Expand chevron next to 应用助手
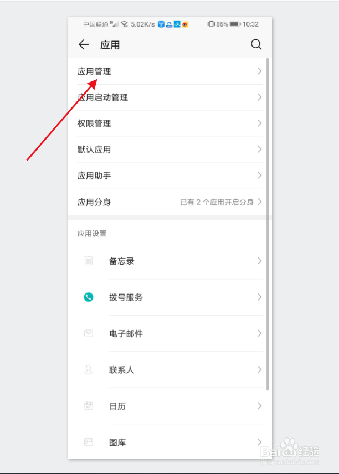Screen dimensions: 339x474 pos(259,175)
